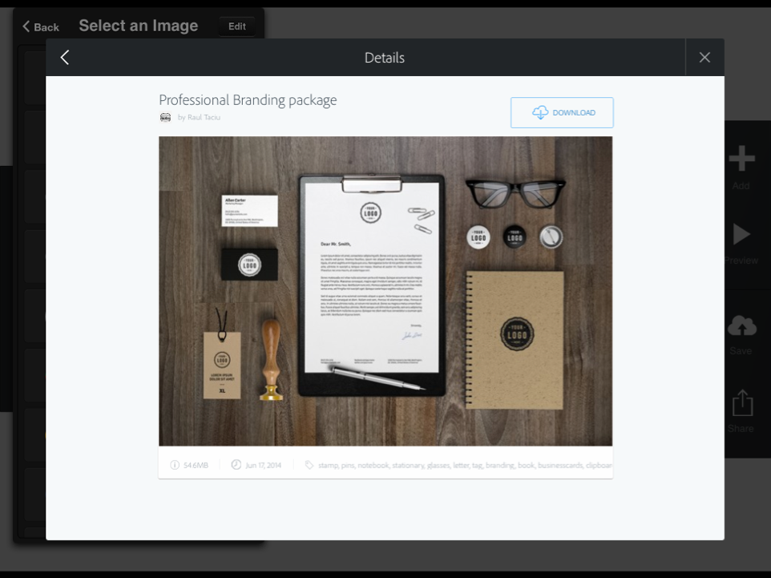Click the Share icon
771x578 pixels.
click(741, 403)
